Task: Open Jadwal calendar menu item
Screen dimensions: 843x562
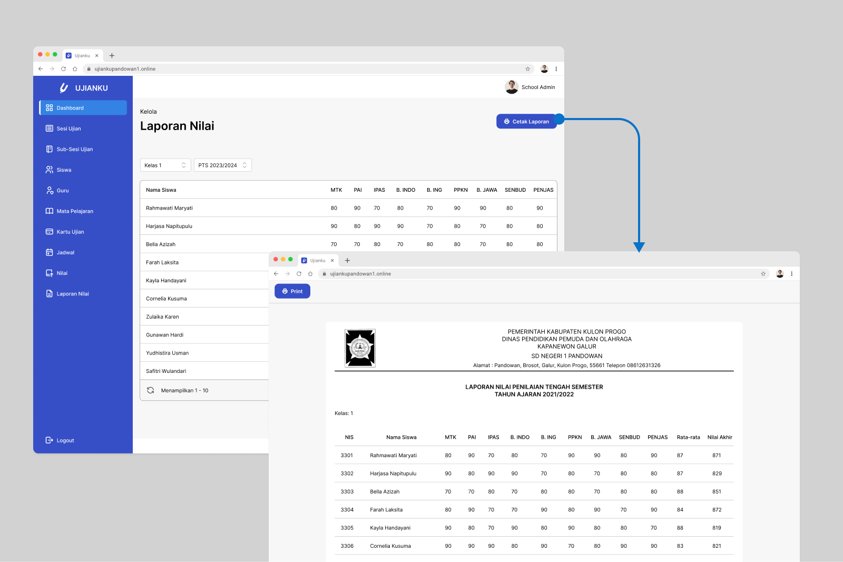Action: tap(65, 252)
